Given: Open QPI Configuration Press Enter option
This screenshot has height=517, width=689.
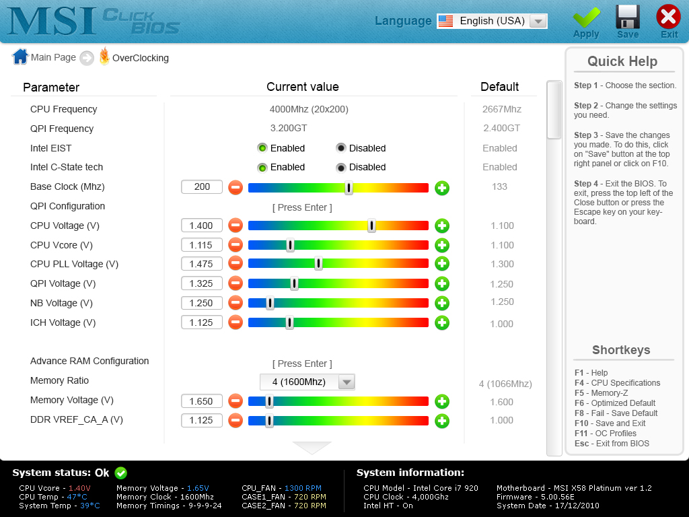Looking at the screenshot, I should point(302,207).
